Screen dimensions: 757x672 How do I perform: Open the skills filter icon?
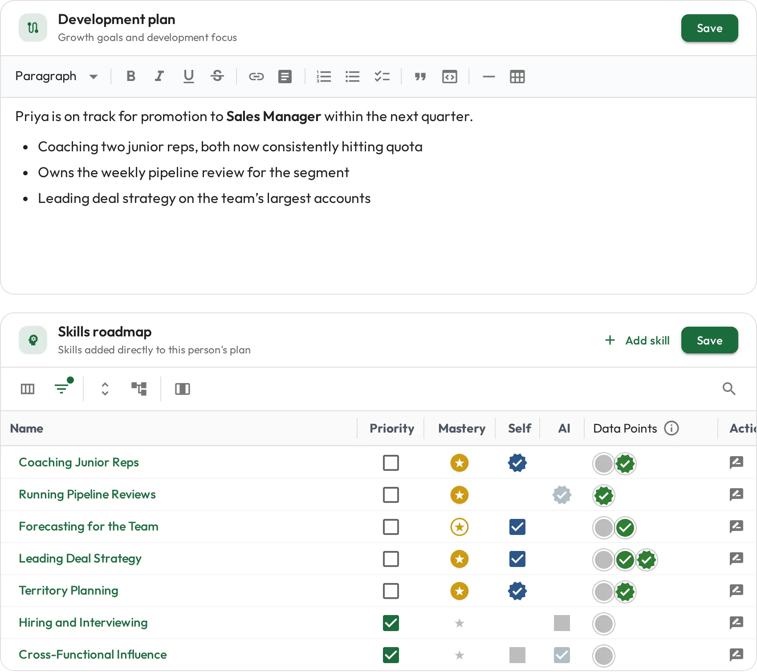point(62,388)
